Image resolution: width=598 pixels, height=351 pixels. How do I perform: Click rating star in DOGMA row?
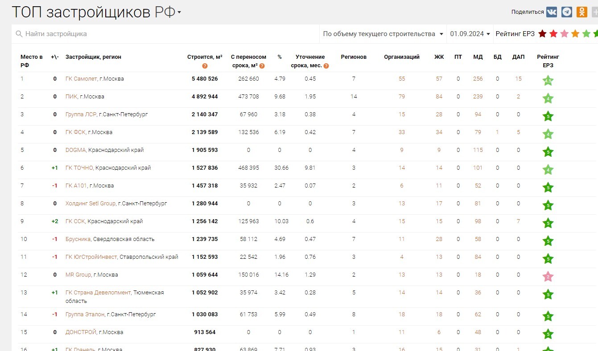[x=548, y=152]
